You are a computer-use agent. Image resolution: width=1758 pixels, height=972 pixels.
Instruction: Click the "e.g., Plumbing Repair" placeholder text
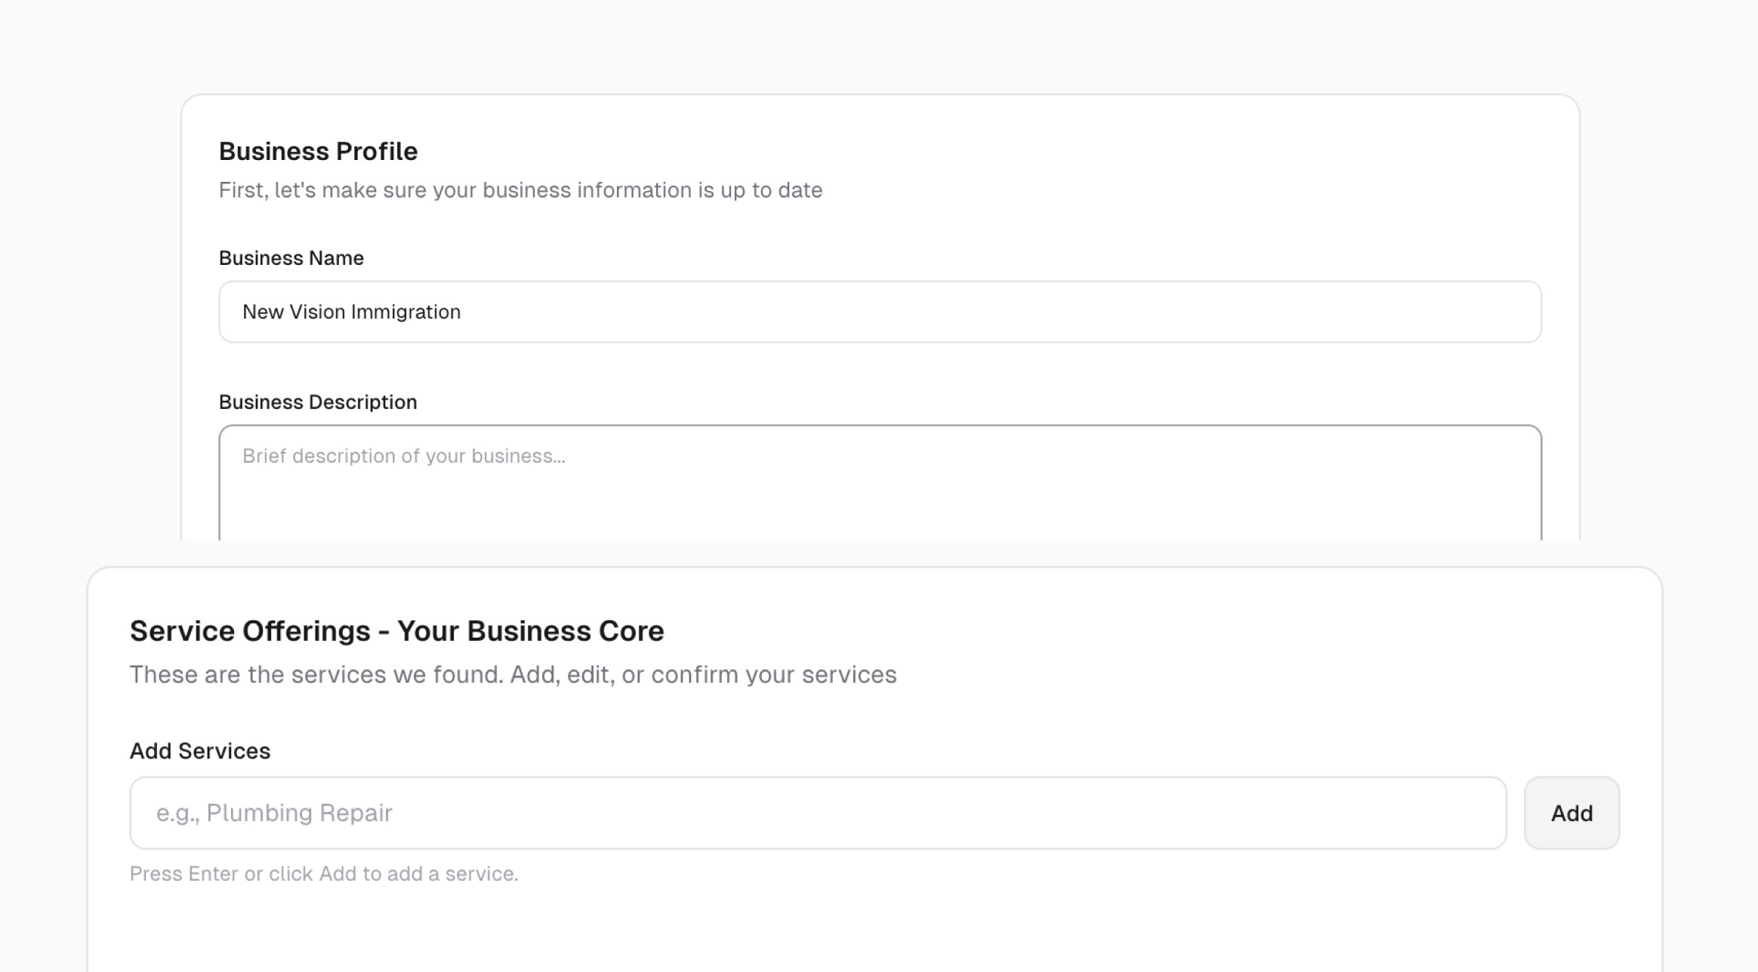tap(274, 813)
